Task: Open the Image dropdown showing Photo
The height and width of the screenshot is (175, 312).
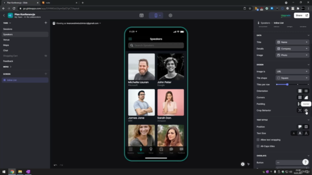Action: coord(292,55)
